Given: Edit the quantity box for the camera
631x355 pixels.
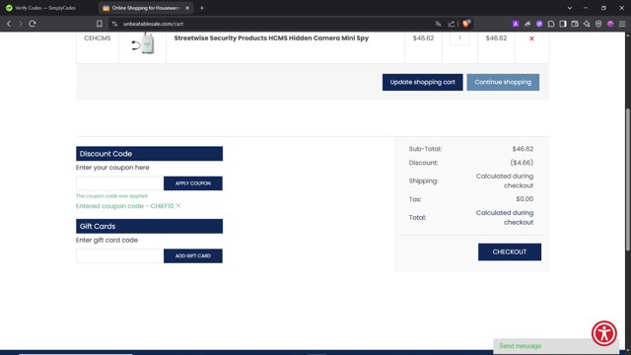Looking at the screenshot, I should 459,38.
